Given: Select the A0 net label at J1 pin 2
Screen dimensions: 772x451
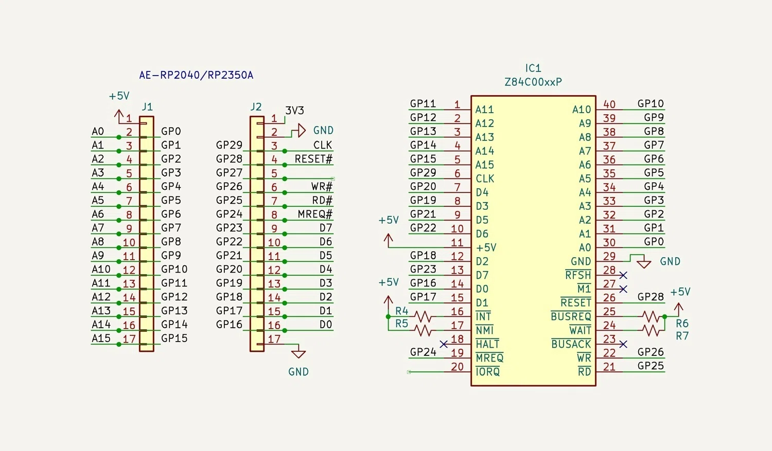Looking at the screenshot, I should pos(98,132).
